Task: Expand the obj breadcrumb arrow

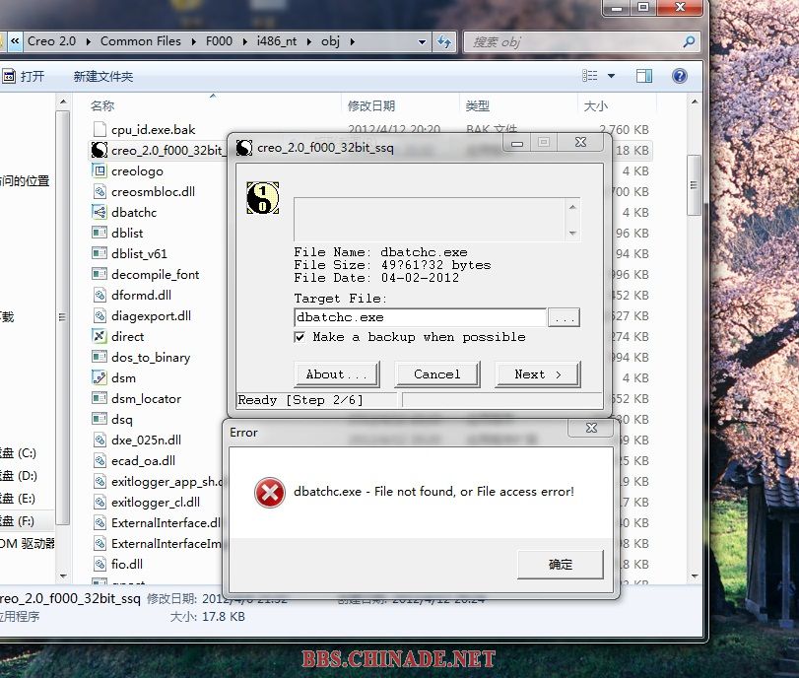Action: click(x=352, y=41)
